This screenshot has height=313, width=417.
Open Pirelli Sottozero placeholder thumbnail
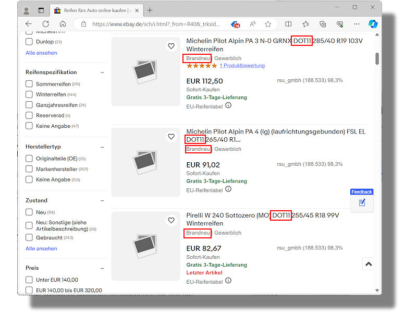tap(146, 246)
